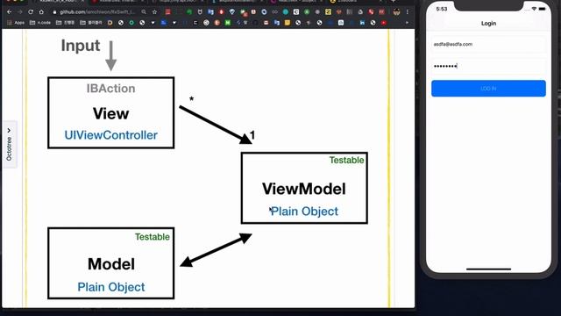Click the yellow extension icon in toolbar
Image resolution: width=561 pixels, height=316 pixels.
coord(328,11)
